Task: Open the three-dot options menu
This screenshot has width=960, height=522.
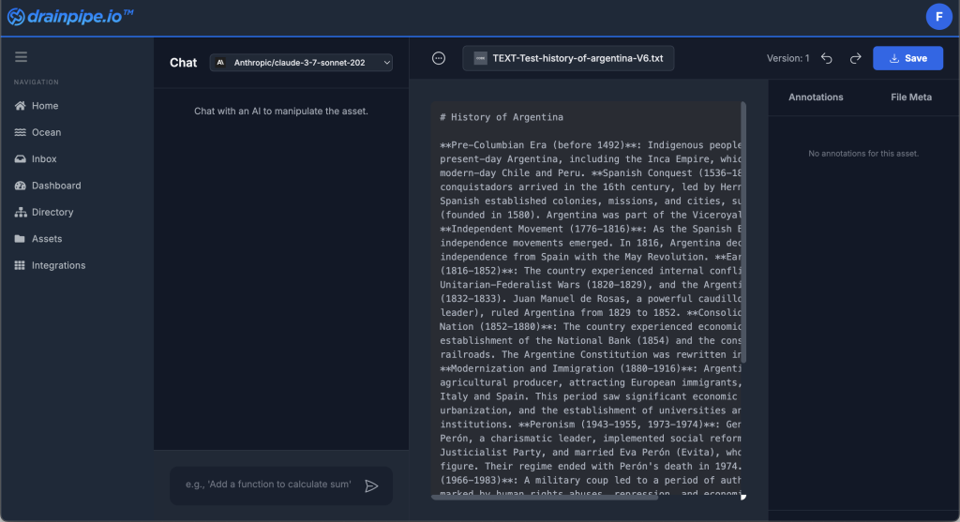Action: [438, 58]
